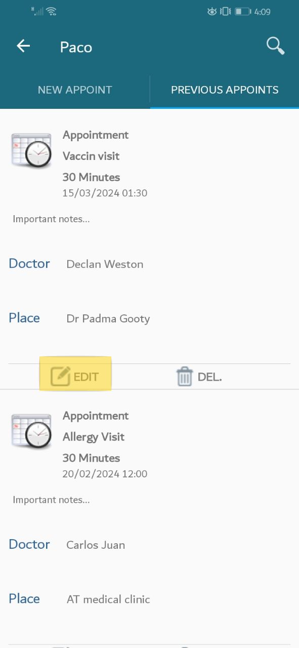Tap Important notes under Allergy Visit

click(51, 500)
